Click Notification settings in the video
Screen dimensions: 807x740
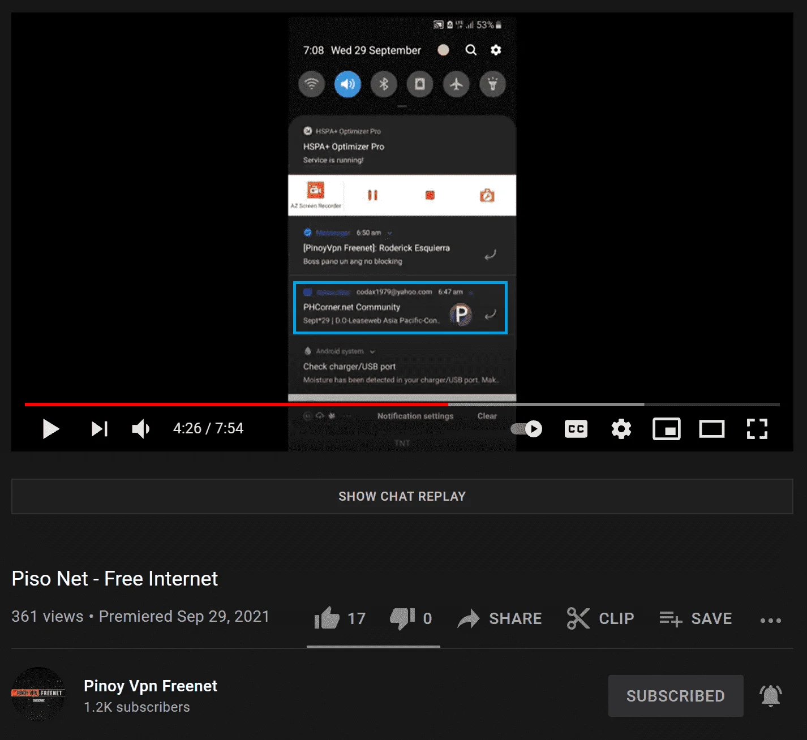click(x=415, y=416)
